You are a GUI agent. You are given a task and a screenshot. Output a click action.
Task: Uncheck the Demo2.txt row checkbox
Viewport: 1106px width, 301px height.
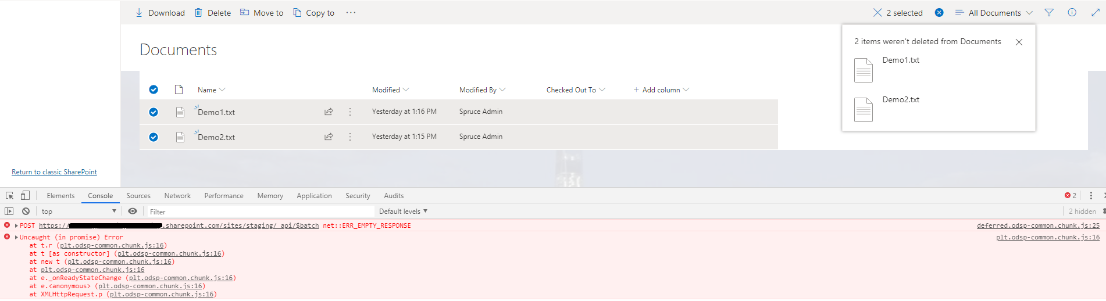(154, 137)
